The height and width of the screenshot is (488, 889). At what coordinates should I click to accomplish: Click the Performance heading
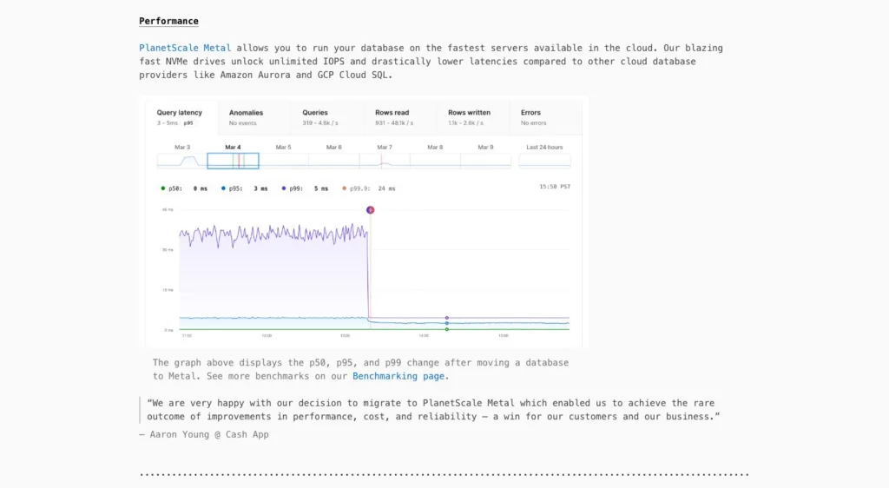169,21
